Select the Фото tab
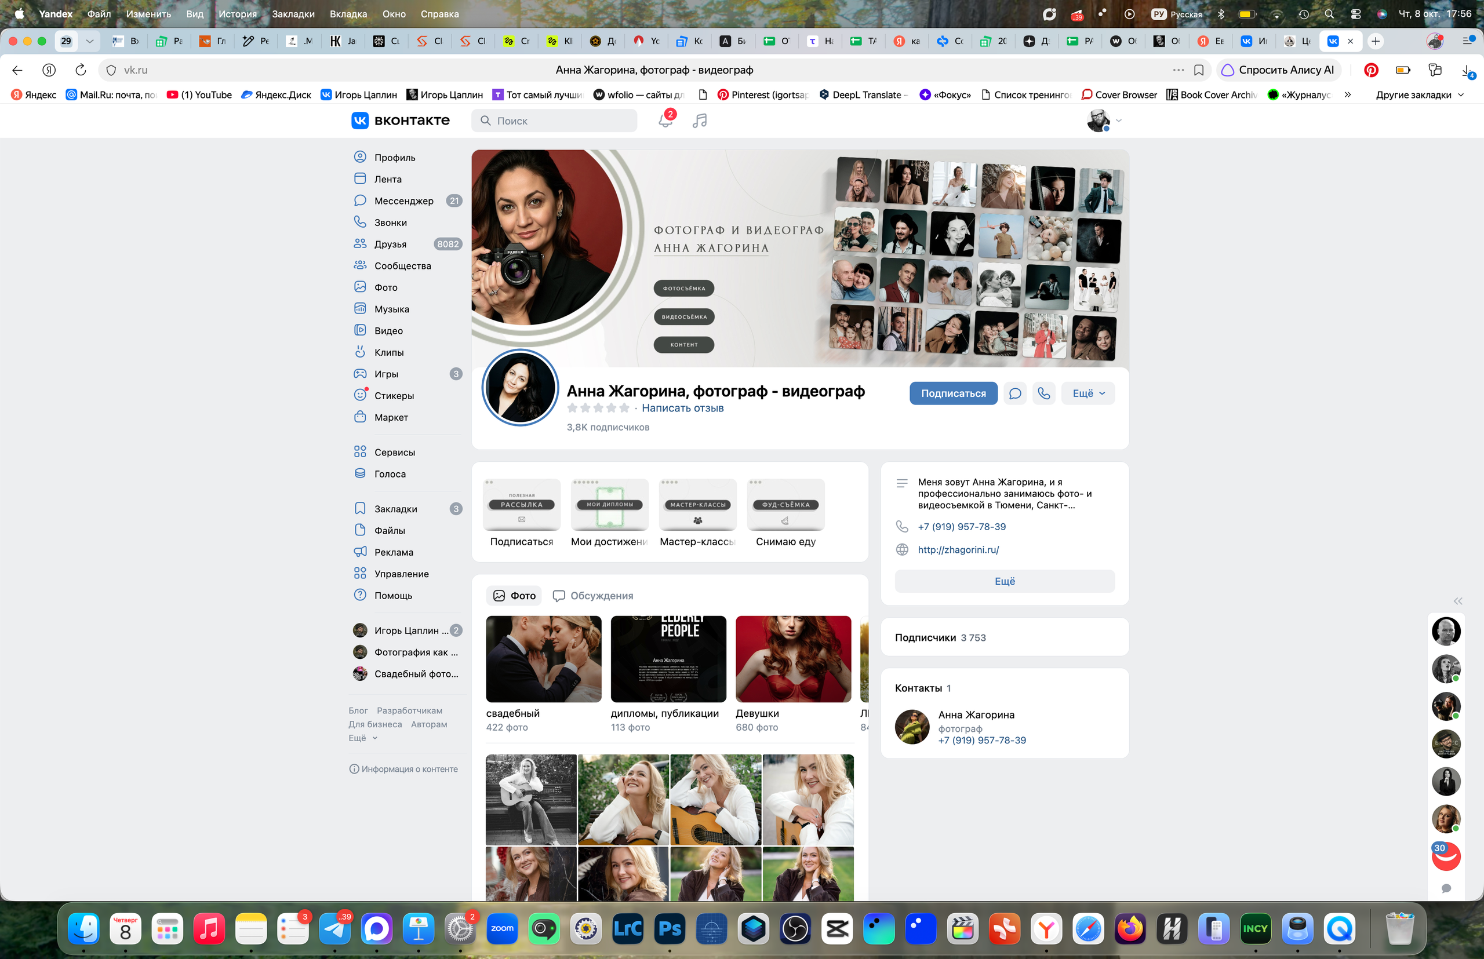 514,596
